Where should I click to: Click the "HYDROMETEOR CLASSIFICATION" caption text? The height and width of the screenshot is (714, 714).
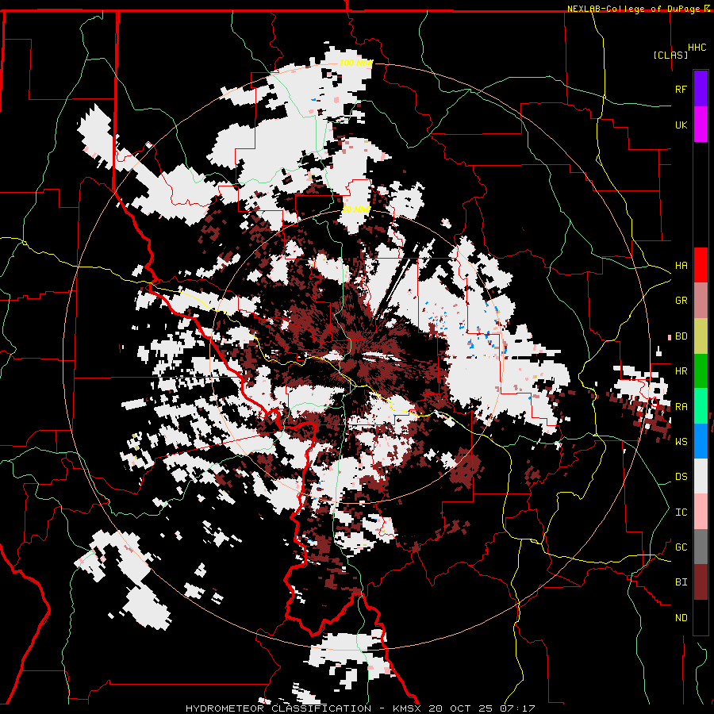(278, 708)
